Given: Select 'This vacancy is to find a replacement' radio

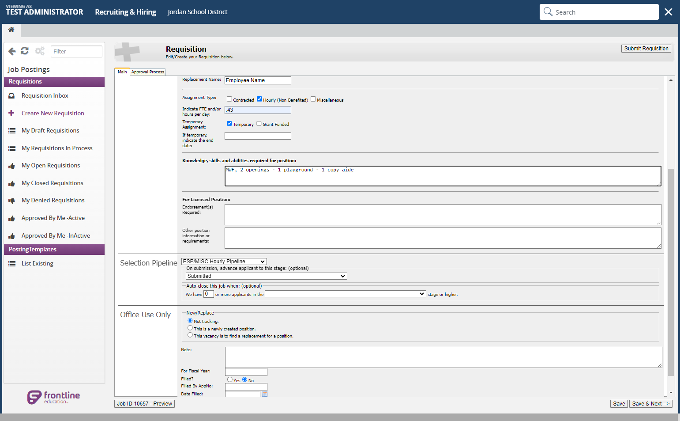Looking at the screenshot, I should 190,335.
